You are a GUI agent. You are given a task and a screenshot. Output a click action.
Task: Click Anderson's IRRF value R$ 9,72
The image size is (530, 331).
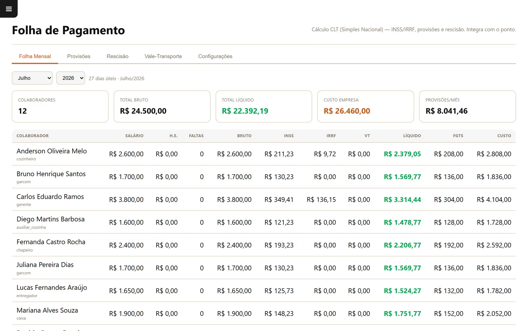tap(325, 154)
